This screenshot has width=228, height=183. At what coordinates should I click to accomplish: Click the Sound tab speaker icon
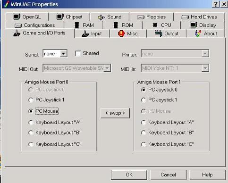click(101, 17)
